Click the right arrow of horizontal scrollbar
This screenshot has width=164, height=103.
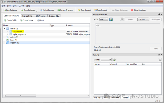coord(88,96)
